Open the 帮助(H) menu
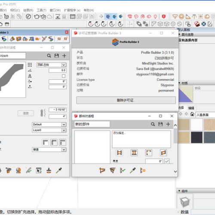This screenshot has width=215, height=215. (89, 10)
